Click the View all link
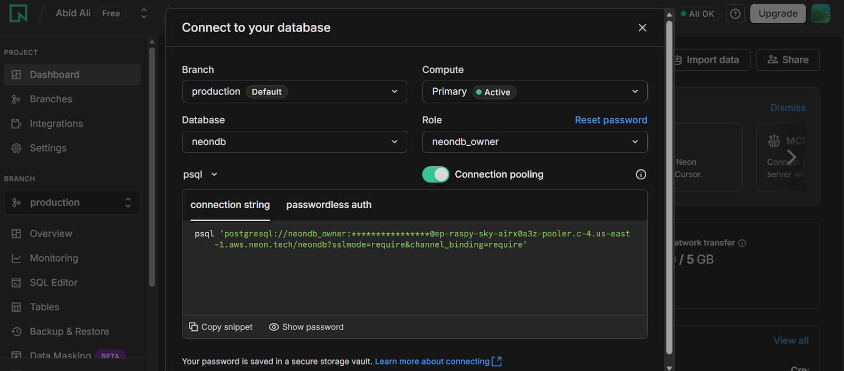 pyautogui.click(x=791, y=341)
